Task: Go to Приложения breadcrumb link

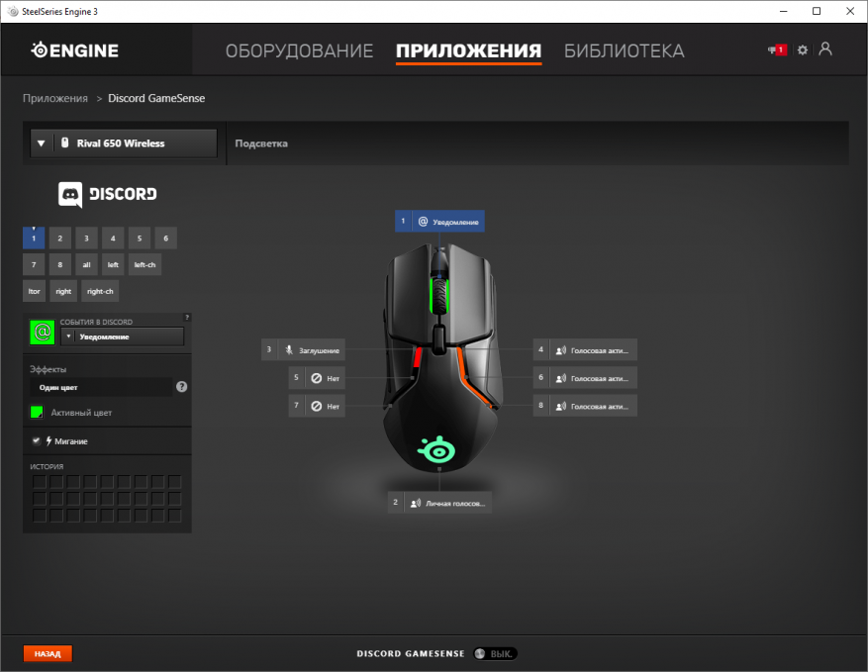Action: [55, 98]
